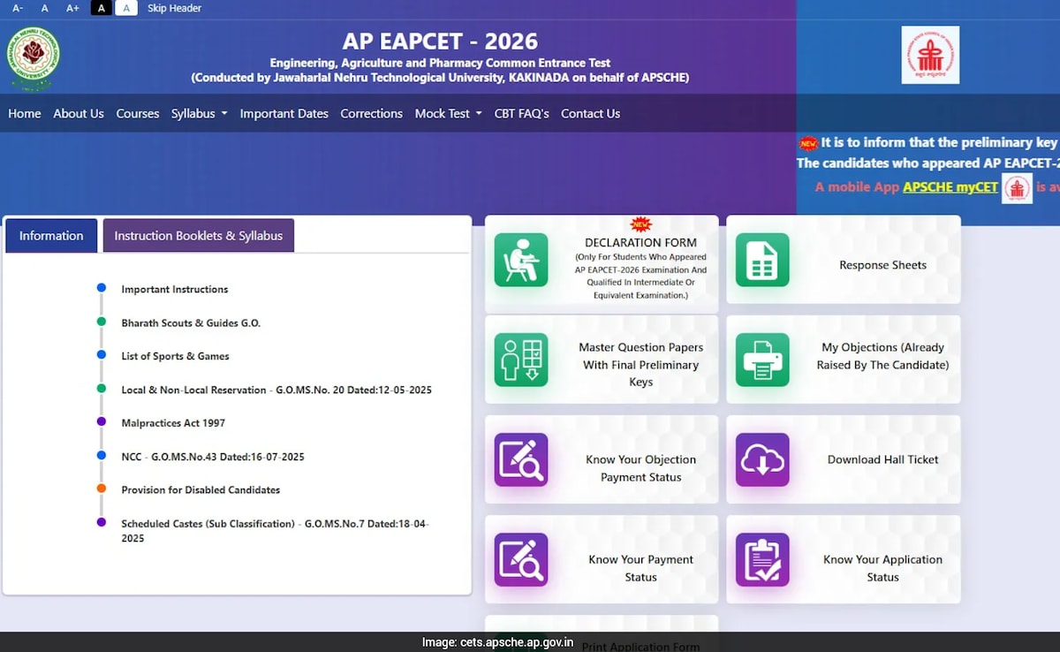Screen dimensions: 1060x652
Task: Click the Download Hall Ticket cloud icon
Action: (762, 459)
